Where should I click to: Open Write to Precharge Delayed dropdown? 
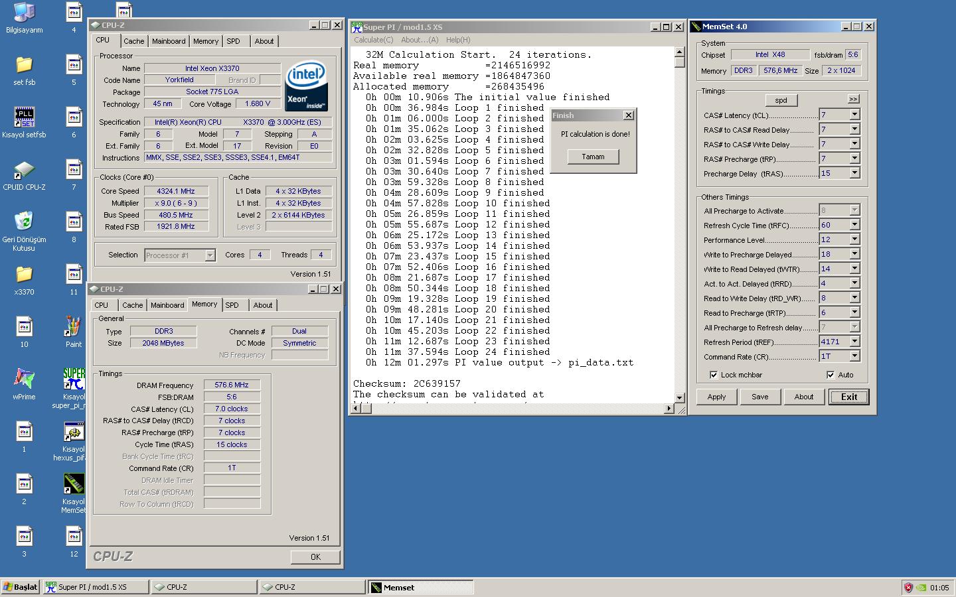point(854,254)
